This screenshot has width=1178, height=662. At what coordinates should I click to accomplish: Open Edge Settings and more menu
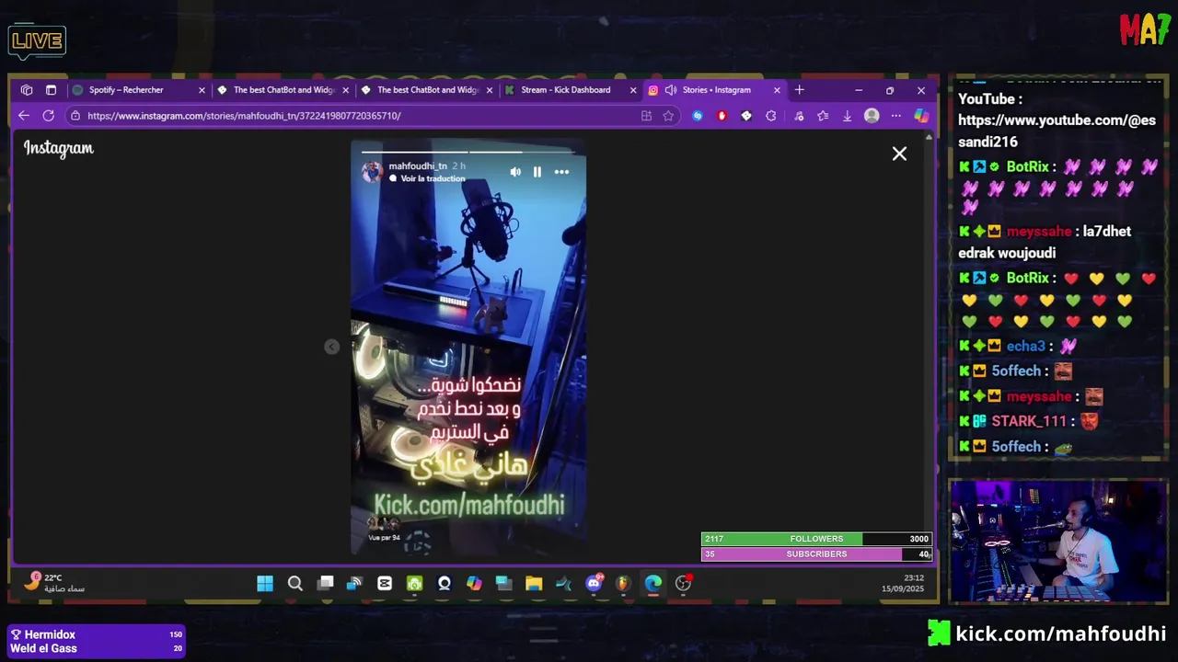pos(895,116)
